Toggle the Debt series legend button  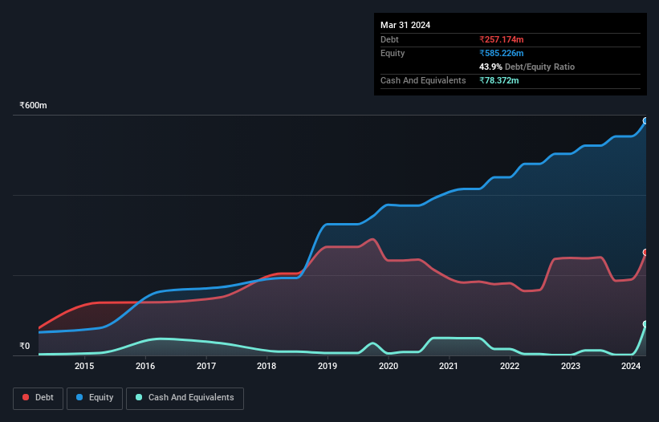(39, 398)
